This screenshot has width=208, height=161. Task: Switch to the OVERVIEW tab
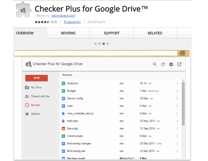pyautogui.click(x=30, y=33)
